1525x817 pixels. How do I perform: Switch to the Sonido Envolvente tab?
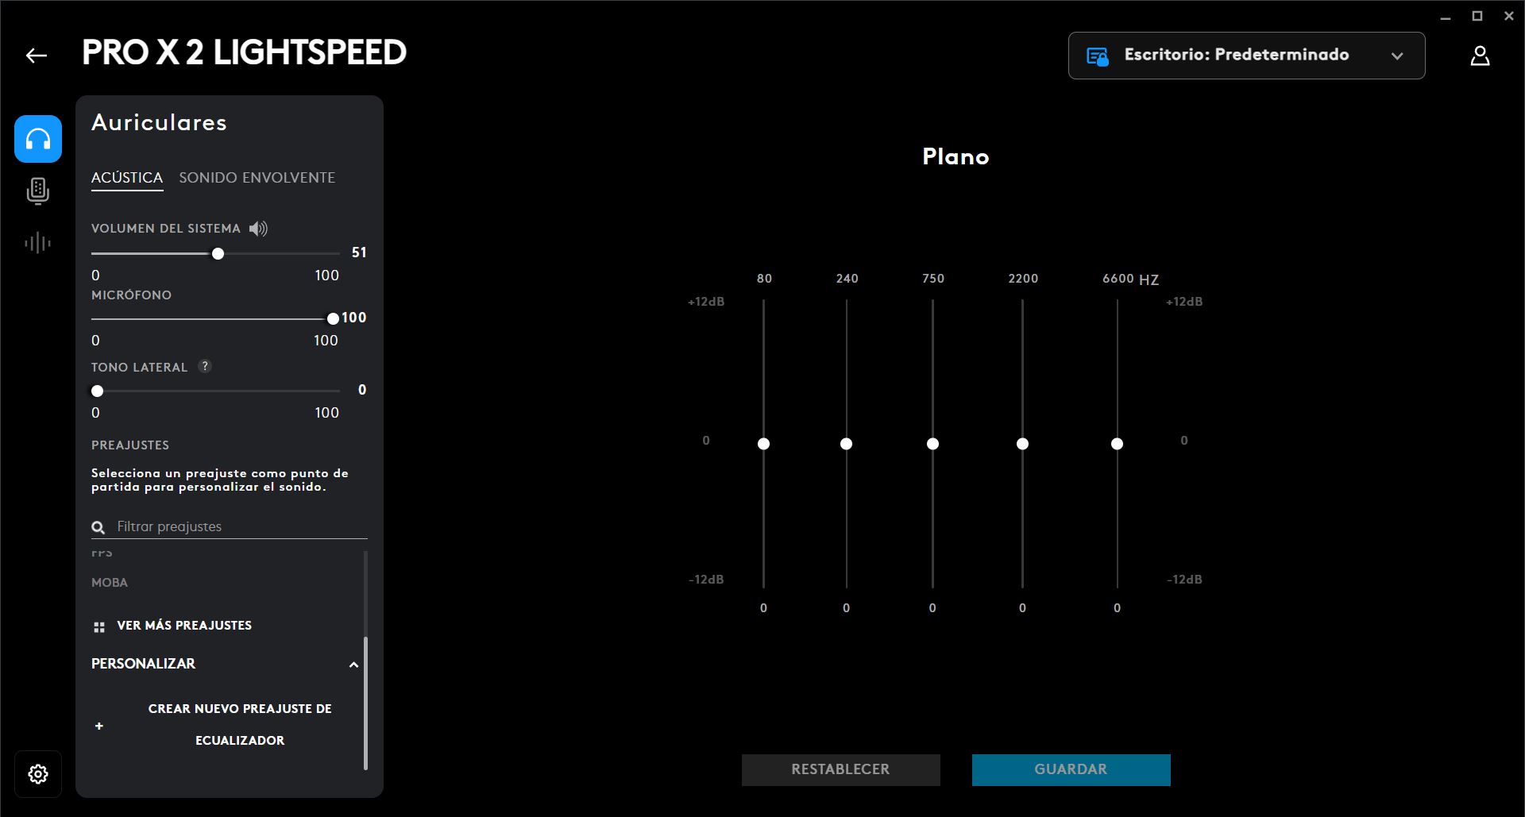(x=257, y=178)
